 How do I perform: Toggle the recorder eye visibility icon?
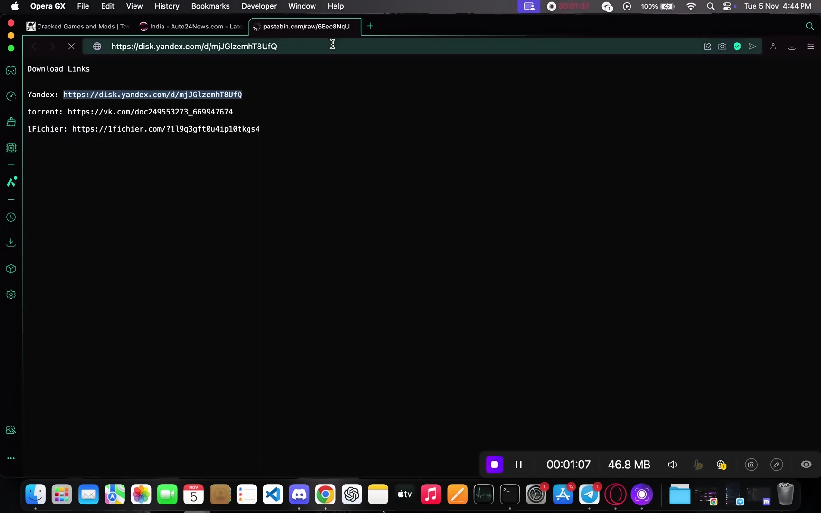[806, 465]
